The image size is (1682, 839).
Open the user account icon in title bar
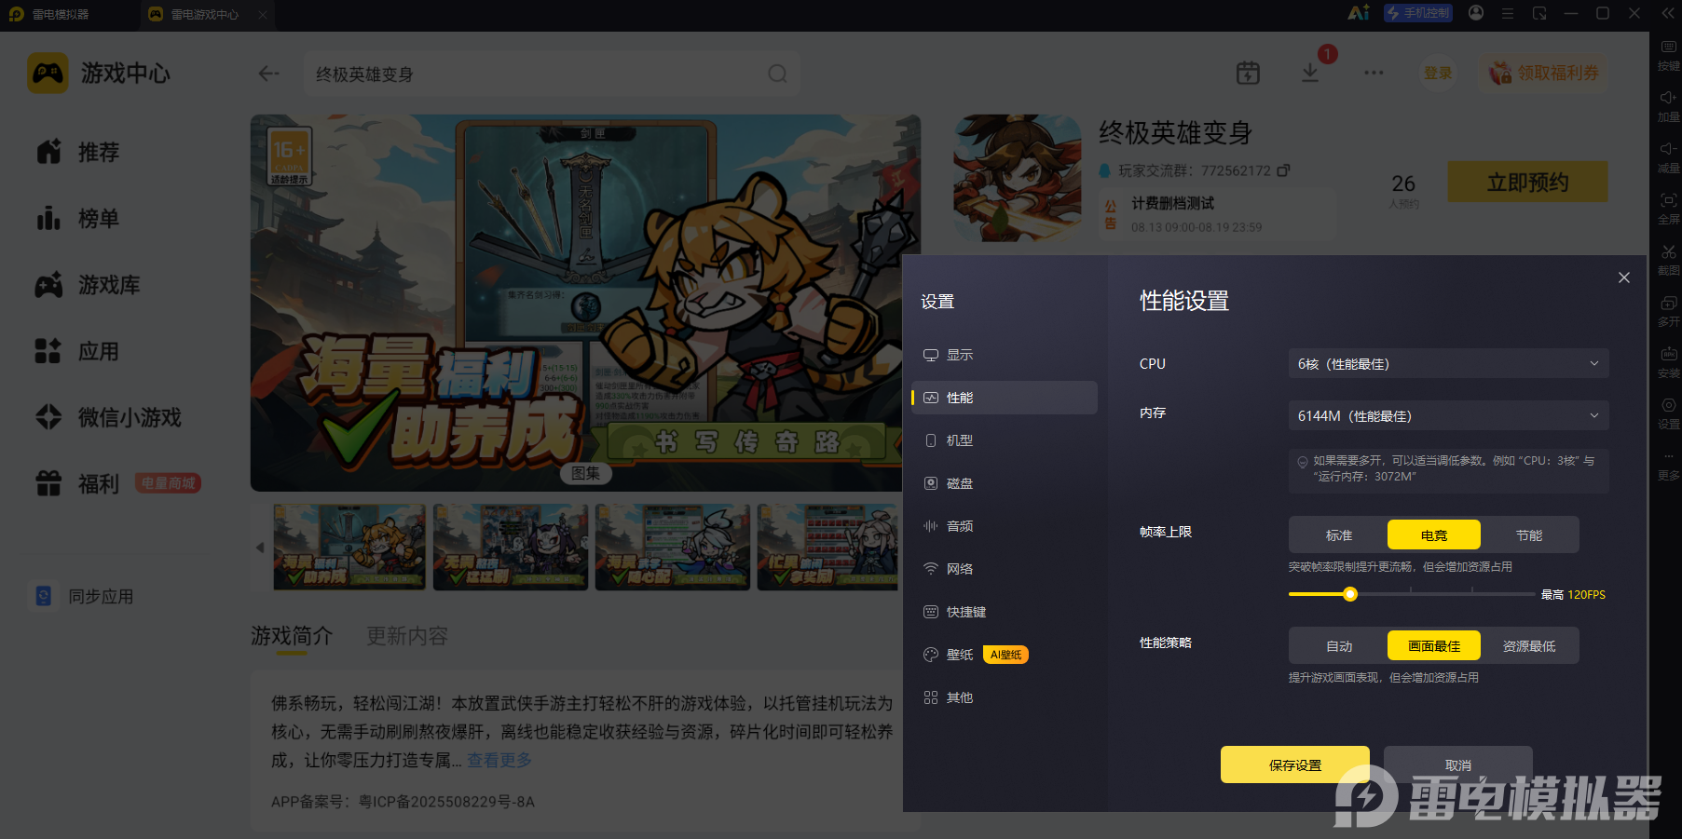(1476, 13)
